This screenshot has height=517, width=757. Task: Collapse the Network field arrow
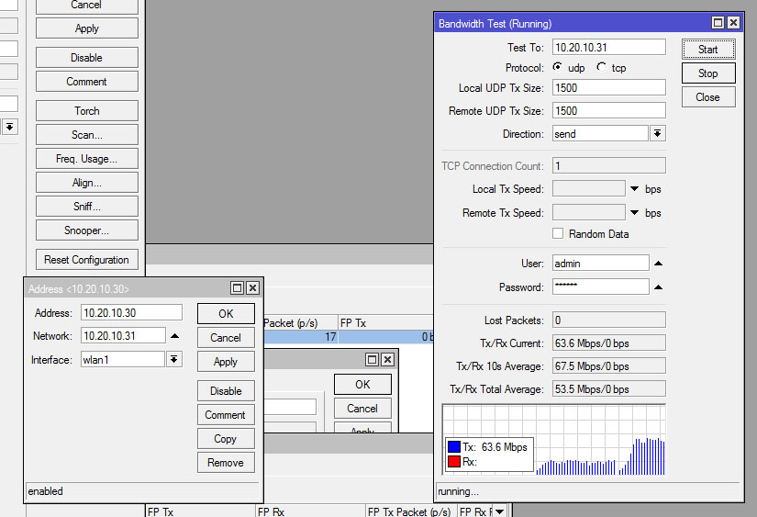pyautogui.click(x=174, y=335)
